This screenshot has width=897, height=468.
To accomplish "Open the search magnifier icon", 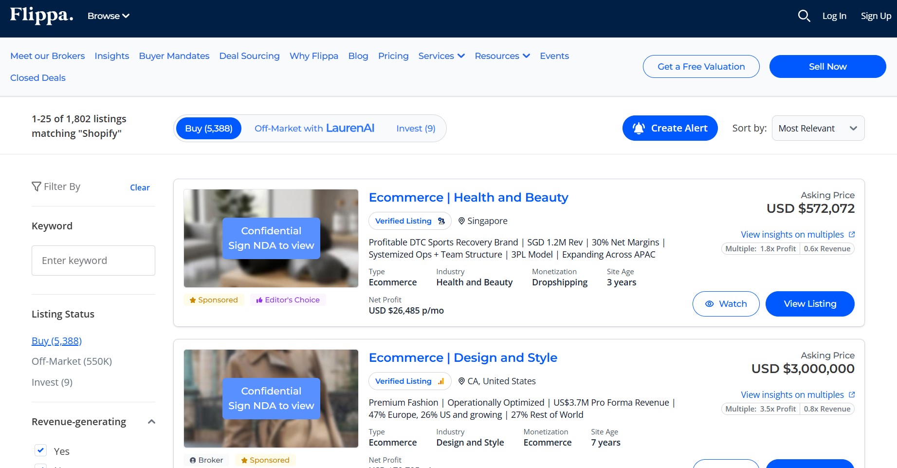I will point(804,16).
